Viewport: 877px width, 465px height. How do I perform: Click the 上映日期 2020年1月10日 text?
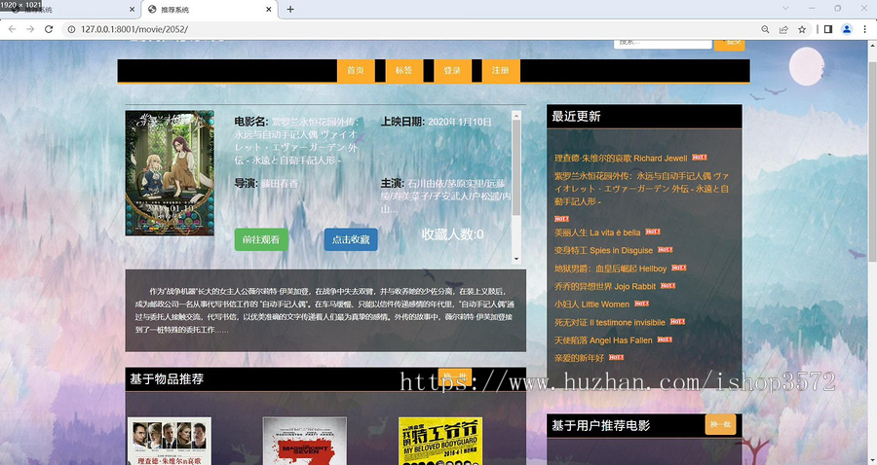click(437, 122)
